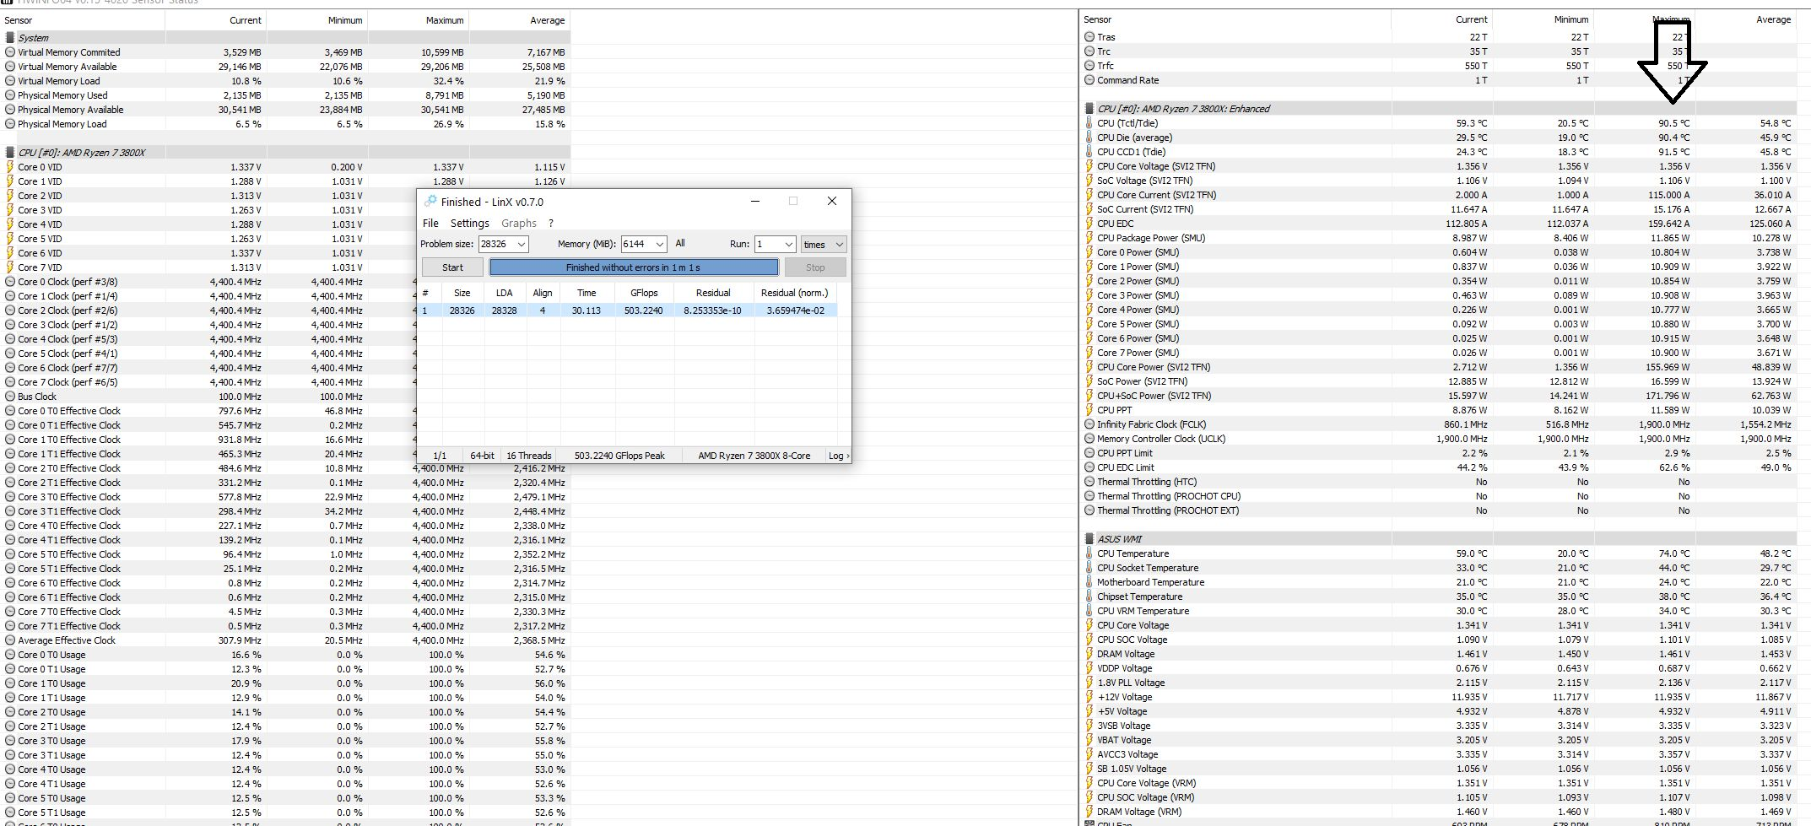The width and height of the screenshot is (1811, 826).
Task: Click the CPU EDC lightning icon
Action: [x=1089, y=224]
